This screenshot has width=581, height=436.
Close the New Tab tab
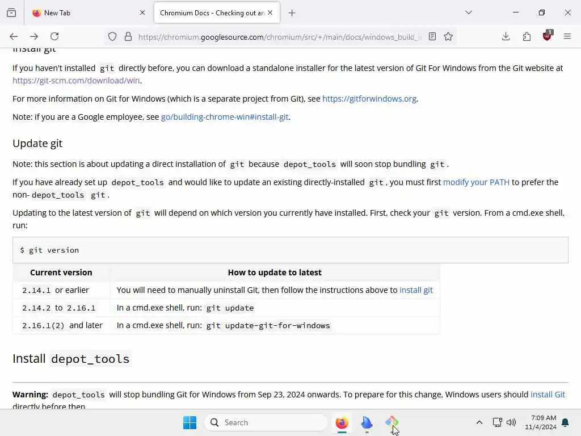click(142, 12)
